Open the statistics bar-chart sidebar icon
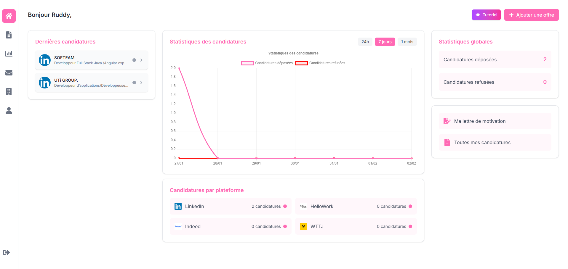Image resolution: width=568 pixels, height=269 pixels. (x=9, y=54)
